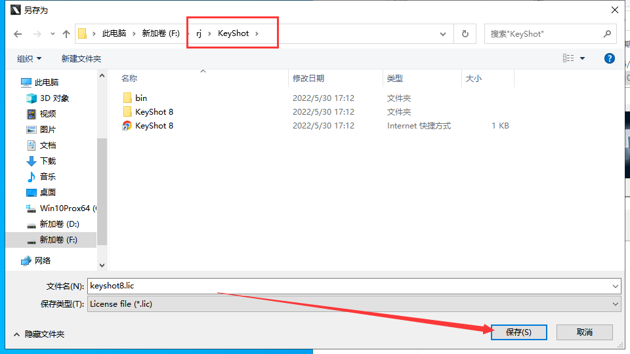Screen dimensions: 630x354
Task: Click the 图片 picture icon
Action: 31,130
